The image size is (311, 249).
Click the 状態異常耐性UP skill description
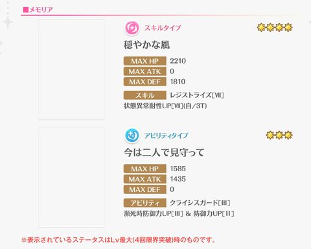pos(165,106)
